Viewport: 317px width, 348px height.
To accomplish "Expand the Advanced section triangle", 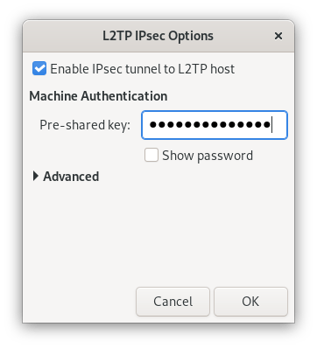I will click(x=36, y=176).
